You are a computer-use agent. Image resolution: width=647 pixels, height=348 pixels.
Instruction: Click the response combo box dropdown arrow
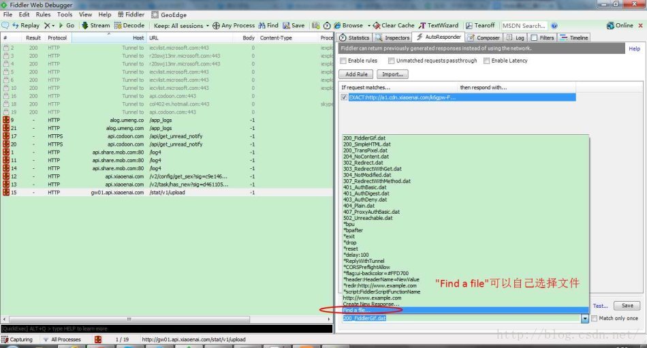tap(585, 318)
